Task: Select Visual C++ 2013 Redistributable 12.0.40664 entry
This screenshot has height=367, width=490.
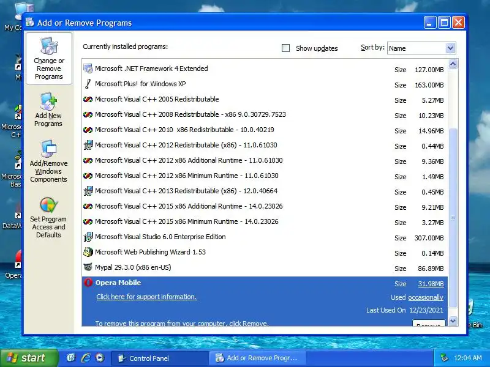Action: click(265, 191)
